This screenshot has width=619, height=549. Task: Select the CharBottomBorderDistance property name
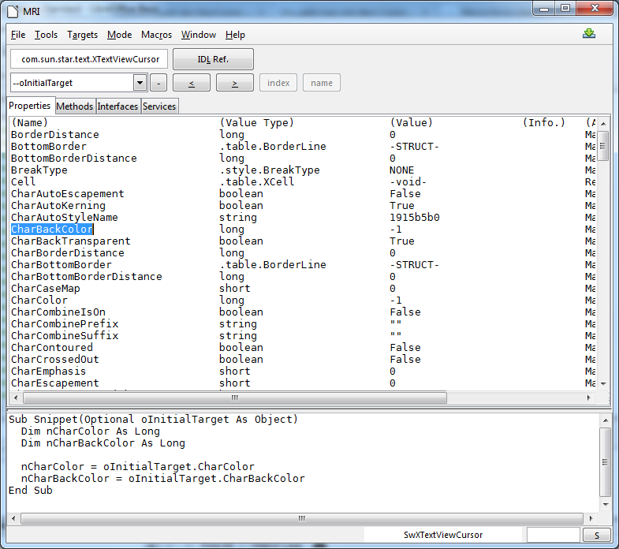click(x=87, y=277)
